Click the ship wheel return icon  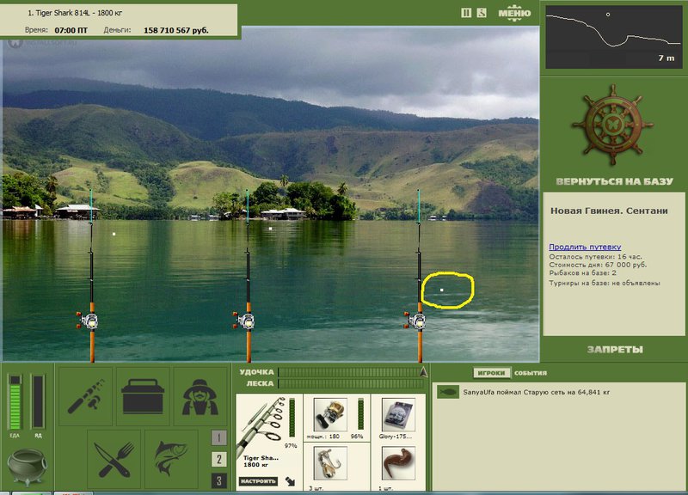(x=613, y=125)
